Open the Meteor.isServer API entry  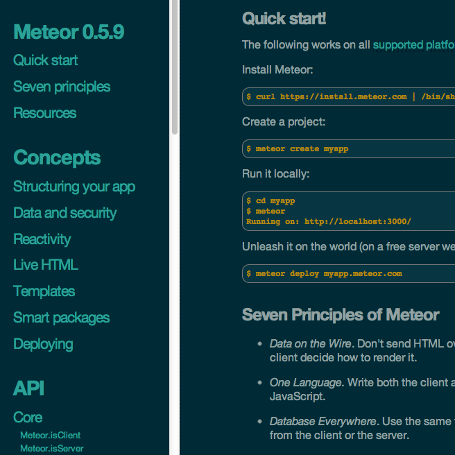click(x=52, y=448)
